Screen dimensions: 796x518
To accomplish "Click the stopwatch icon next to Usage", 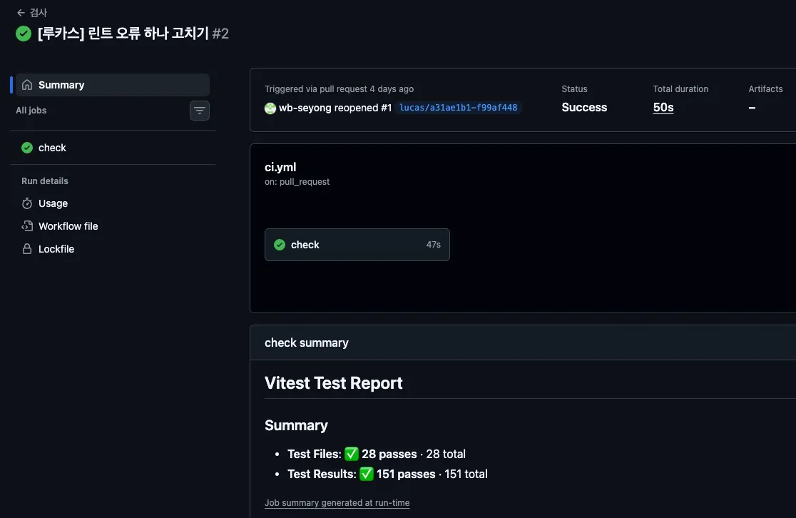I will click(27, 203).
